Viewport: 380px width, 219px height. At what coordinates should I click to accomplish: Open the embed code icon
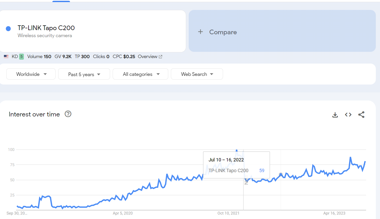[348, 115]
